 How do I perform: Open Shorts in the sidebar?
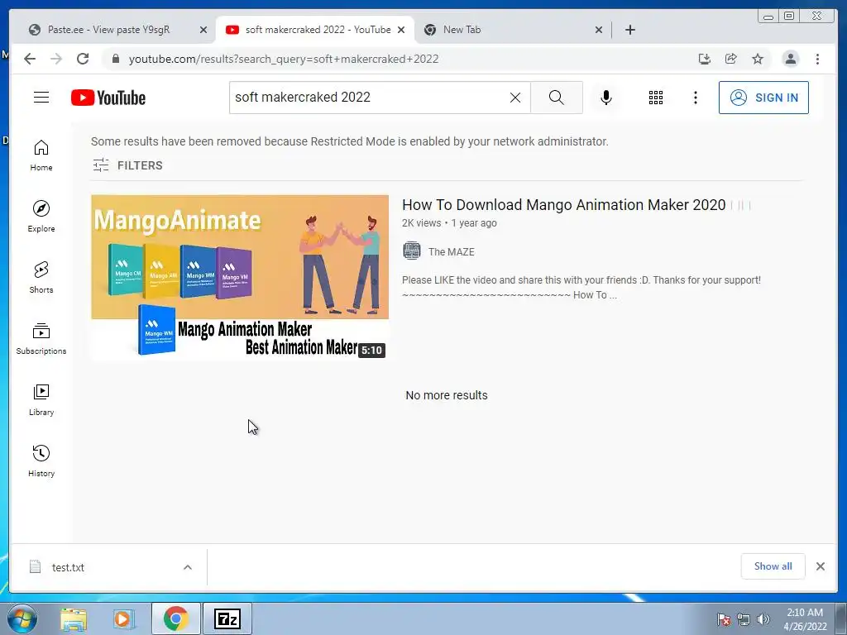[41, 278]
